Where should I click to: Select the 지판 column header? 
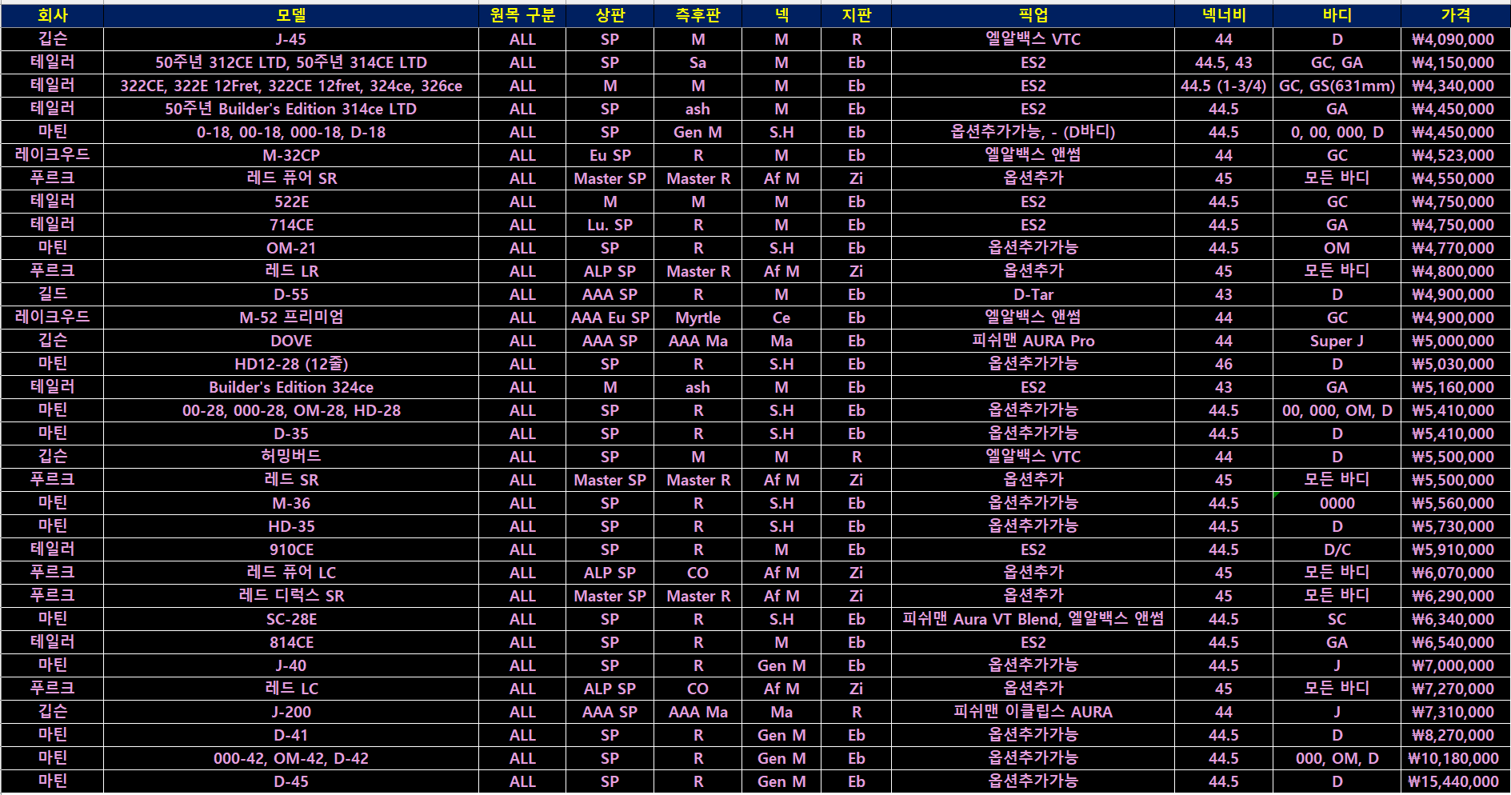[x=856, y=15]
